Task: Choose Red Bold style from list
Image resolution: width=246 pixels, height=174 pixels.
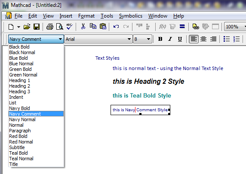Action: point(36,136)
